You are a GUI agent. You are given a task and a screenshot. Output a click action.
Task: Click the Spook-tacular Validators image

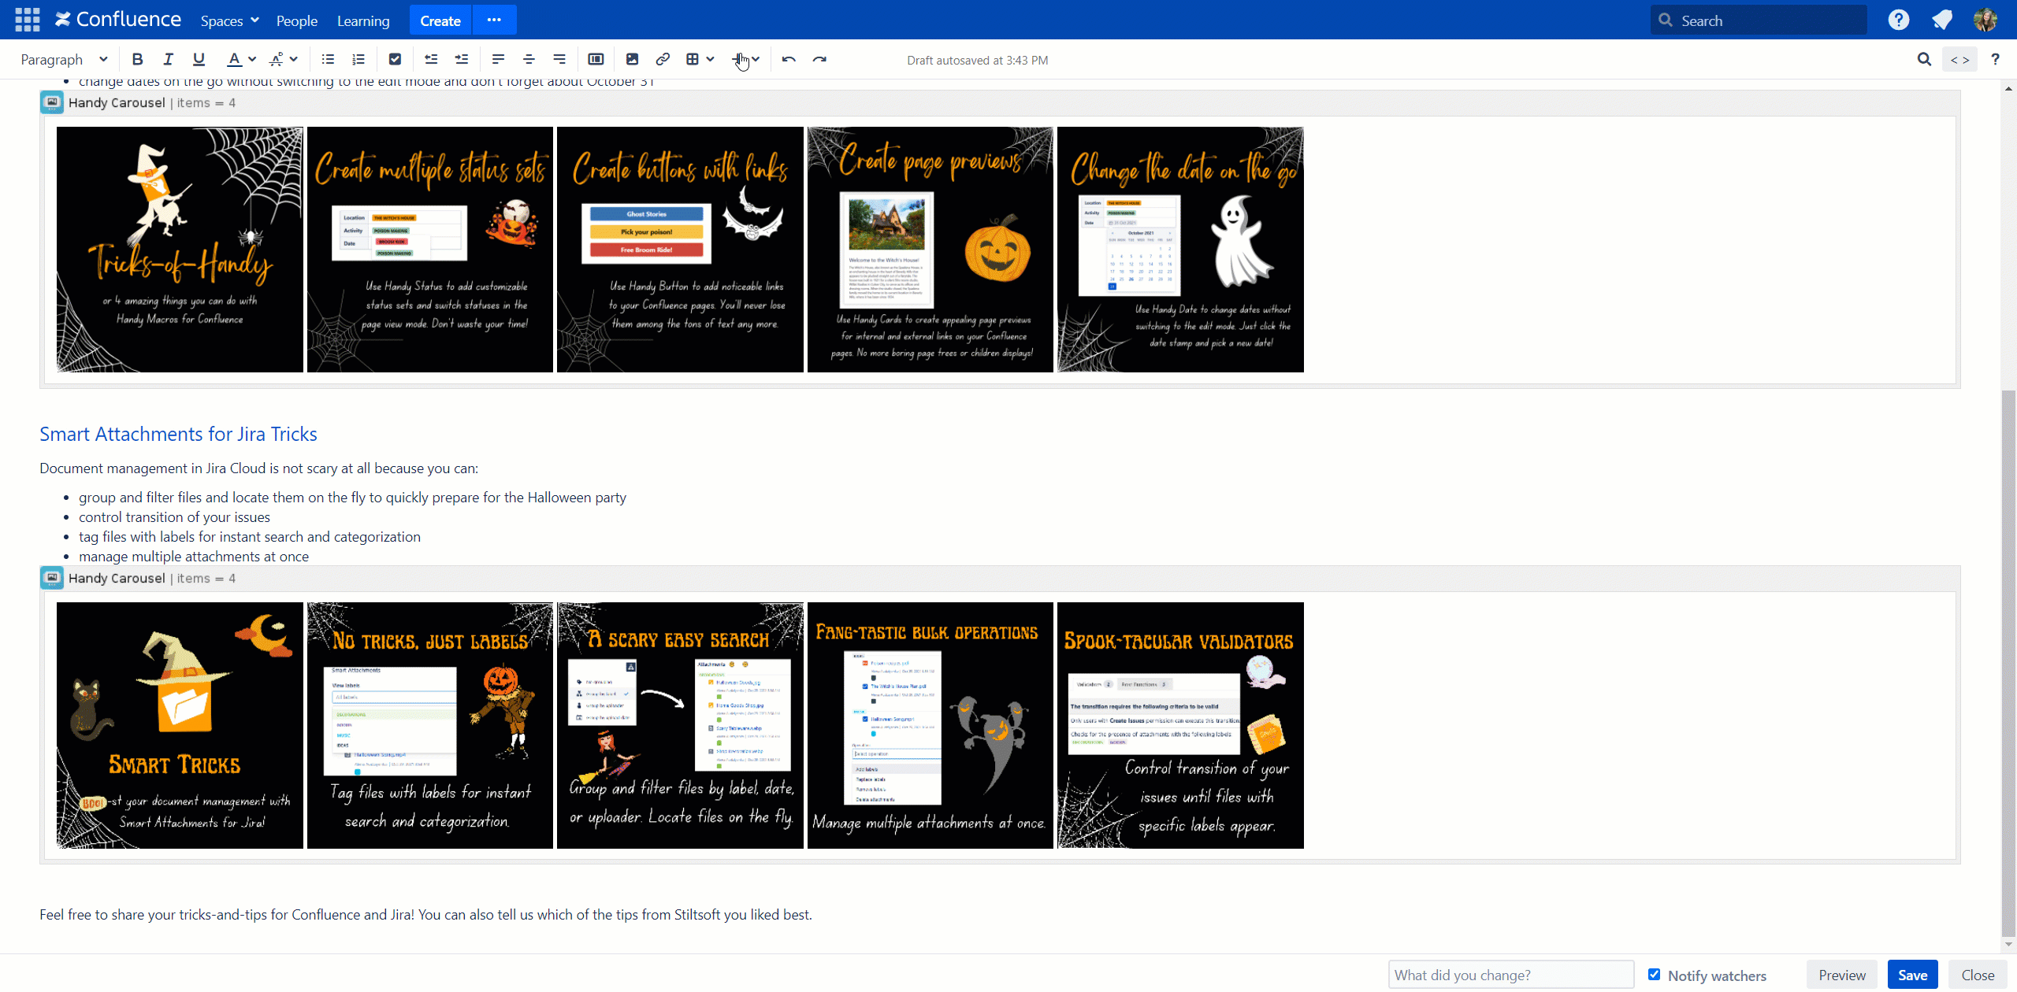1180,725
